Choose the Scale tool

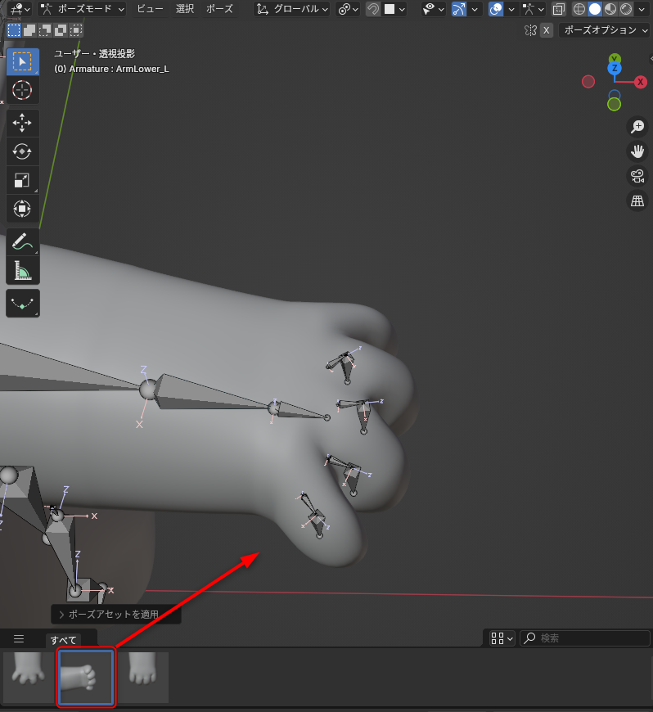click(x=22, y=180)
